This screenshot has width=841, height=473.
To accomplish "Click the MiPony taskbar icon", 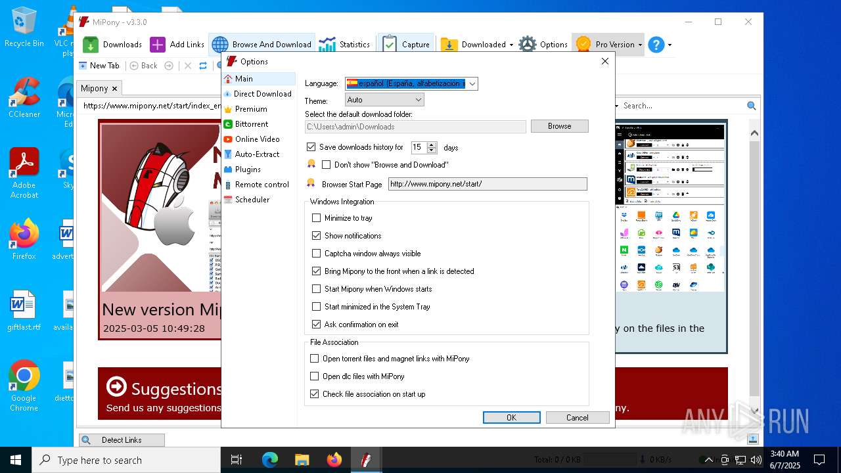I will [365, 460].
